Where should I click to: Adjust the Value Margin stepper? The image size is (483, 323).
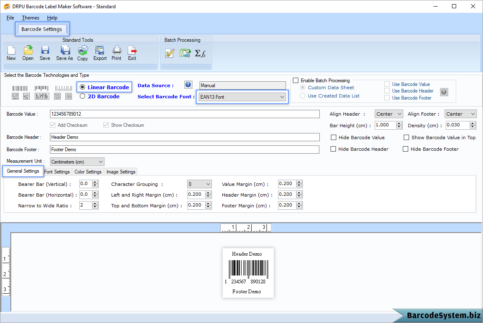pos(299,184)
